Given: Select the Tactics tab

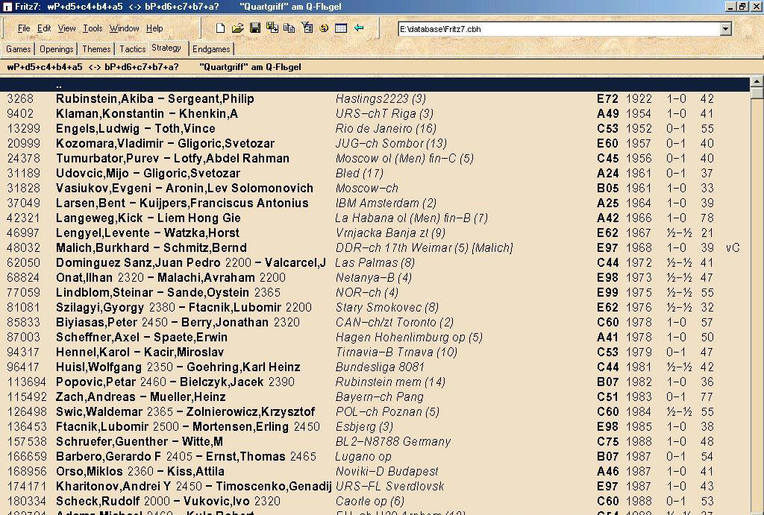Looking at the screenshot, I should click(132, 49).
